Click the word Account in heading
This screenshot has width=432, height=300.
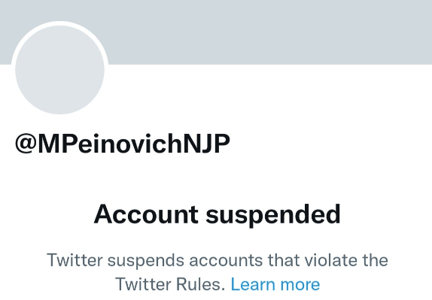146,214
